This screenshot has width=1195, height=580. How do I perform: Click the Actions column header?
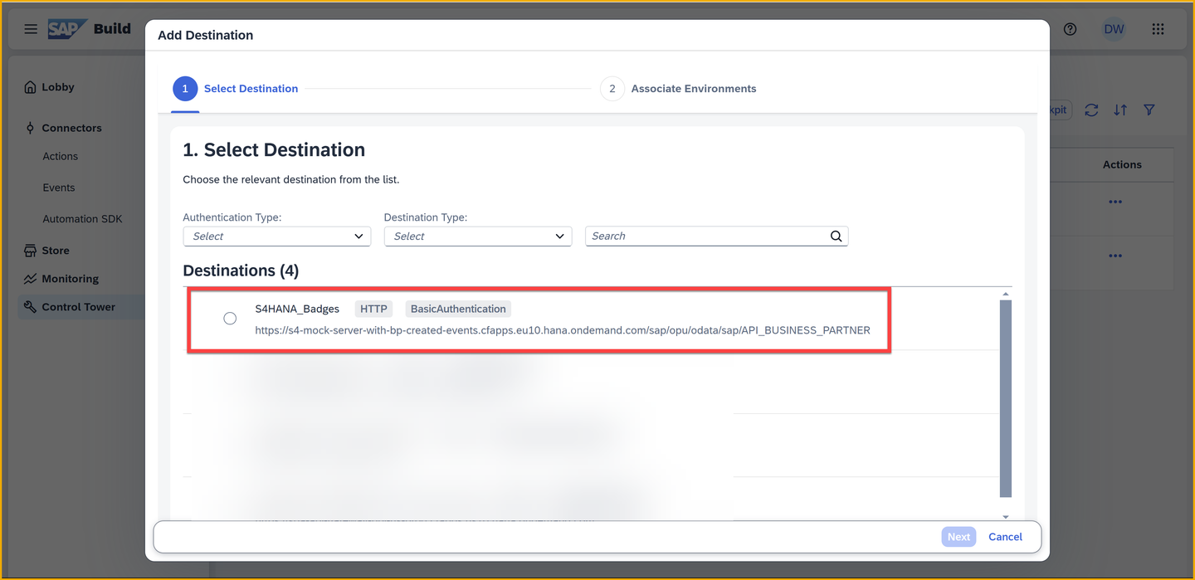pyautogui.click(x=1122, y=164)
